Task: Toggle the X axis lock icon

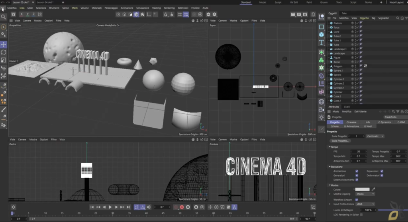Action: point(22,14)
